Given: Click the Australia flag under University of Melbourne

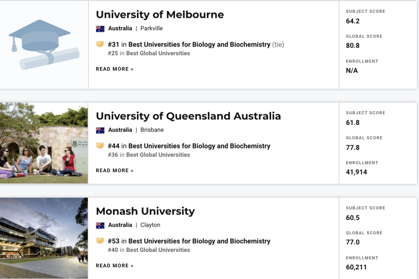Looking at the screenshot, I should (100, 29).
